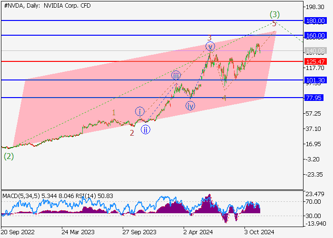Click the 70.00 RSI level label
The height and width of the screenshot is (238, 333).
click(313, 201)
